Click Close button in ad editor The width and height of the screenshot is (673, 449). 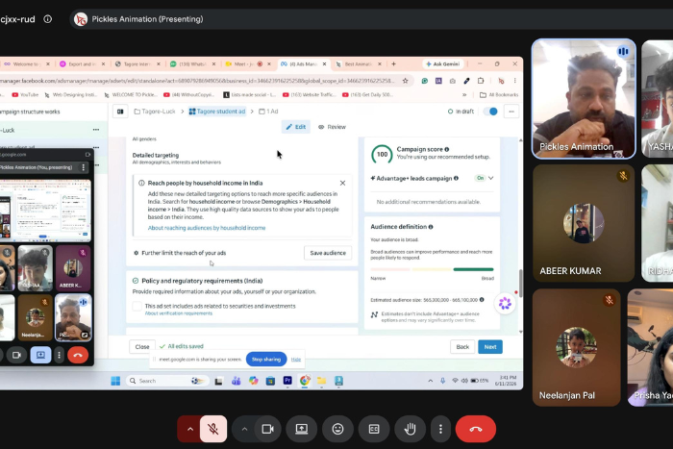[142, 346]
